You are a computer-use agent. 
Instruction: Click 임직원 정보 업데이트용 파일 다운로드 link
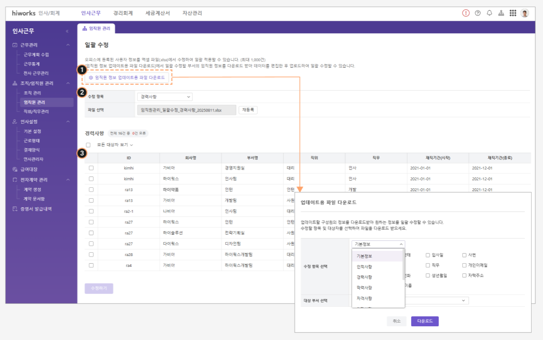(x=127, y=78)
